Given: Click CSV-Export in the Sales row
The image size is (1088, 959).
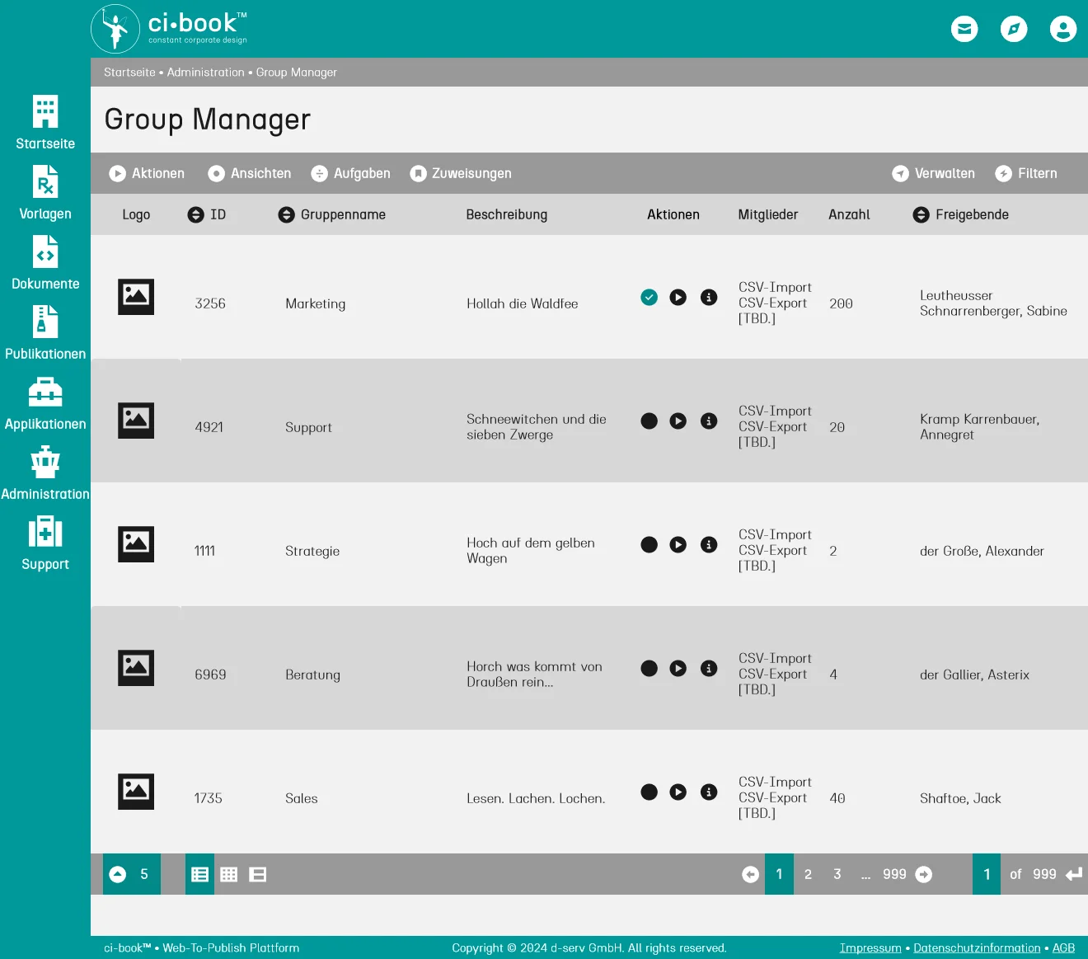Looking at the screenshot, I should [x=772, y=798].
